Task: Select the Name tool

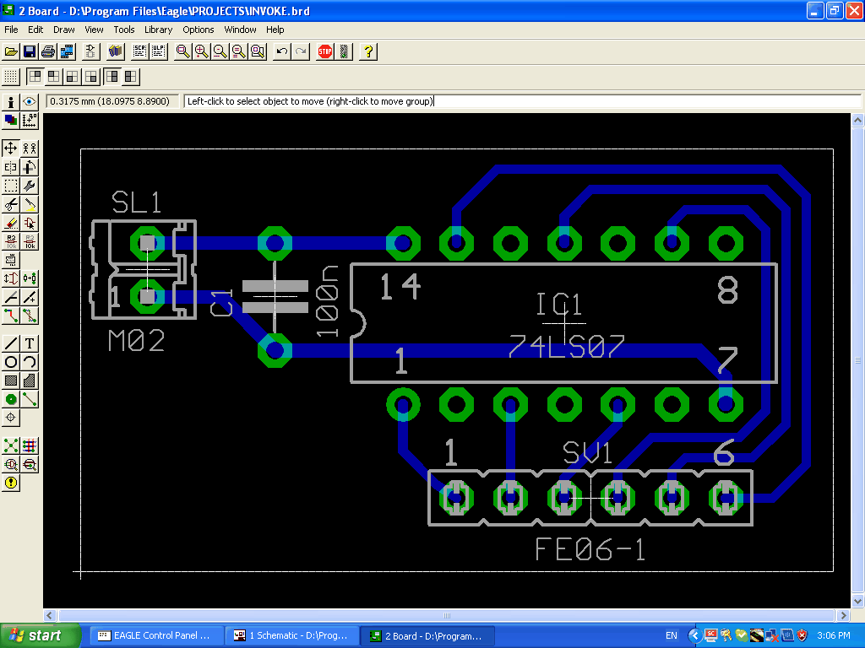Action: click(11, 242)
